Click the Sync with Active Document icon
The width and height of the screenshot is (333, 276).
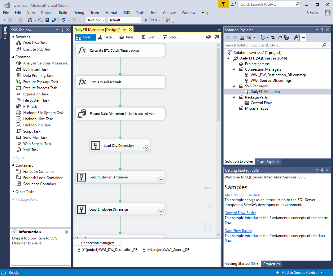pos(273,37)
